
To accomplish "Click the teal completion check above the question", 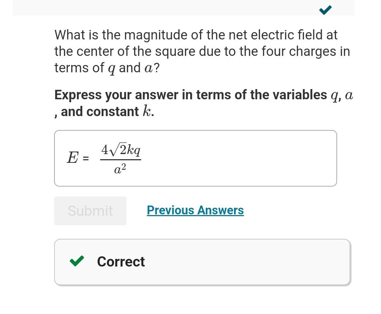I will tap(325, 10).
